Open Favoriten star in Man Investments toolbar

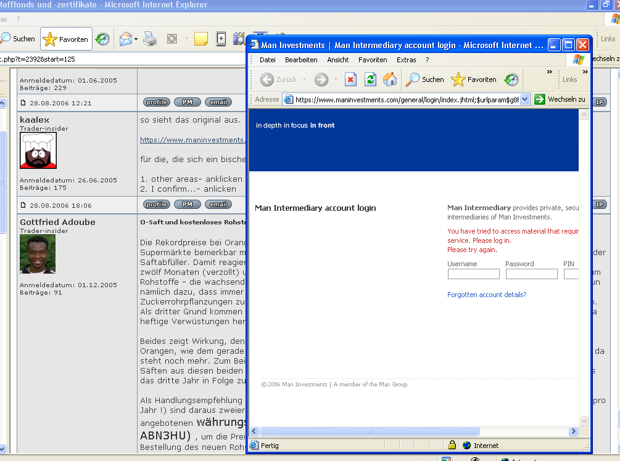(x=474, y=80)
